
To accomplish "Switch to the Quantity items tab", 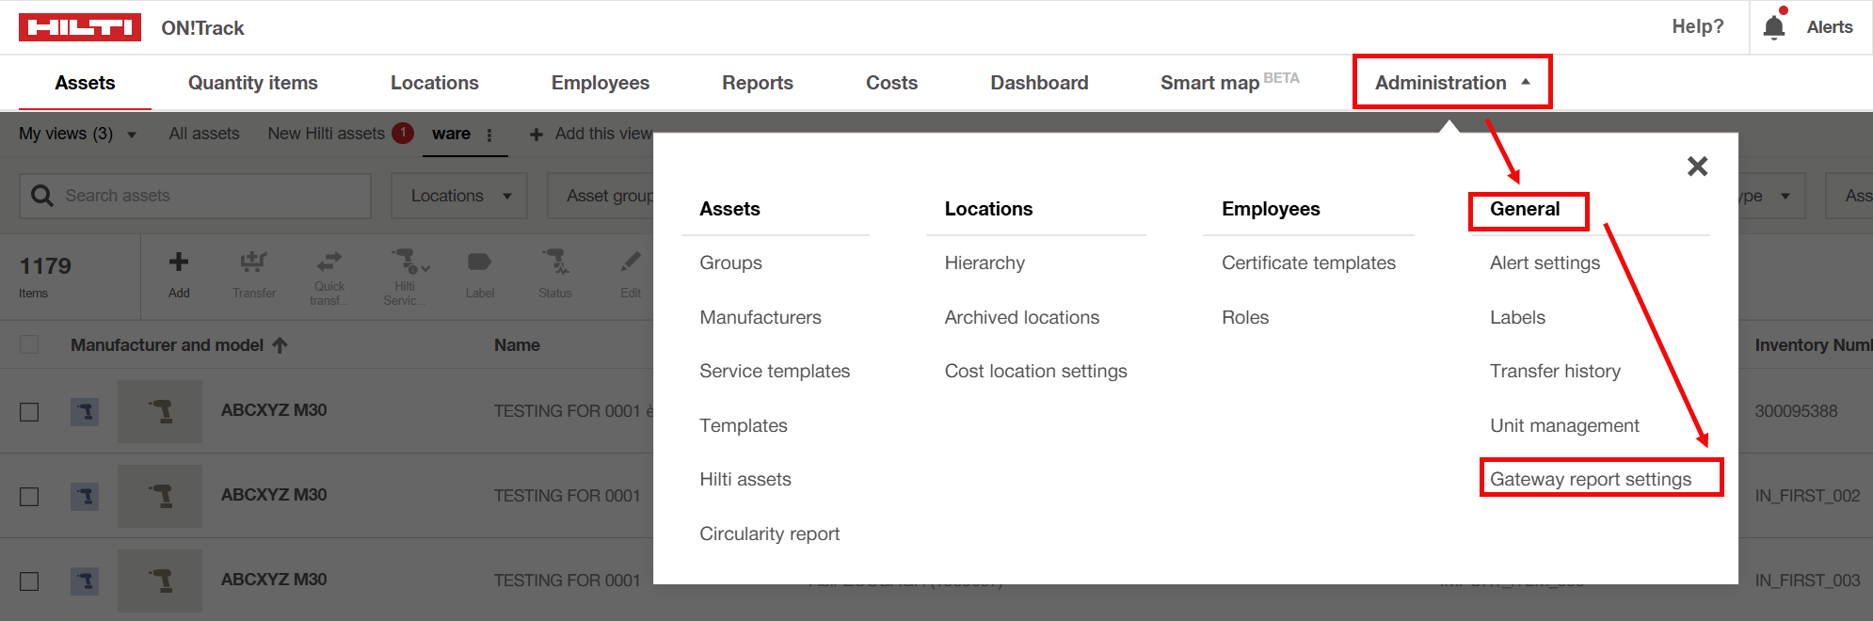I will pyautogui.click(x=252, y=83).
